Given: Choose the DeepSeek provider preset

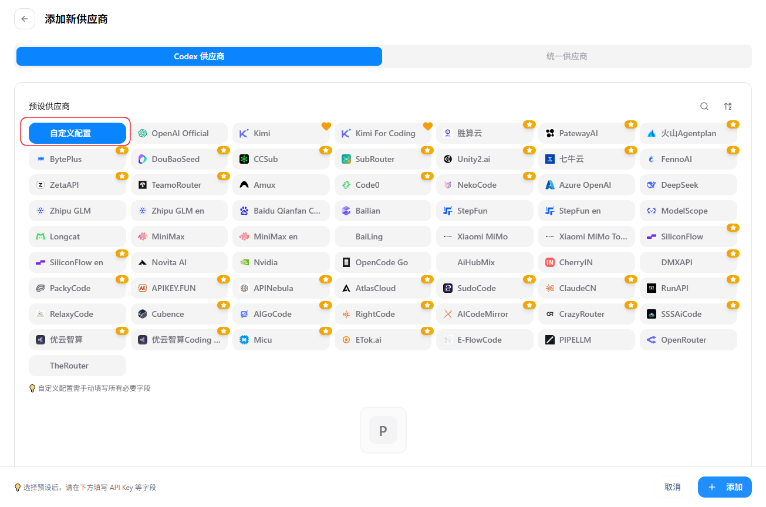Looking at the screenshot, I should click(689, 185).
